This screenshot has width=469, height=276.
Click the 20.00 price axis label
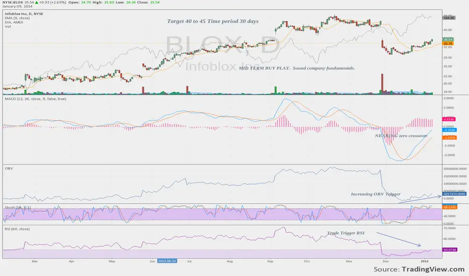point(448,83)
